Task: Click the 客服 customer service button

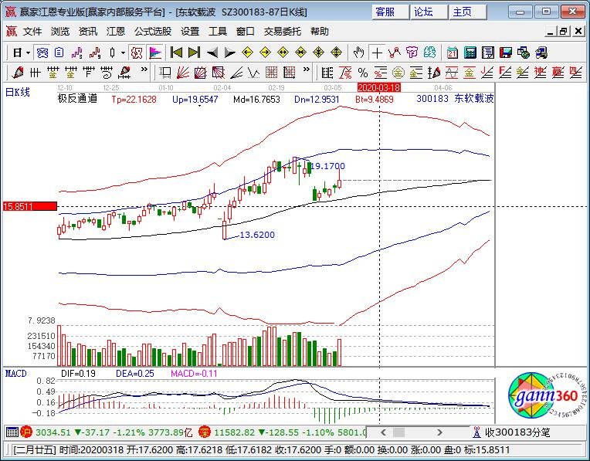Action: pyautogui.click(x=390, y=12)
